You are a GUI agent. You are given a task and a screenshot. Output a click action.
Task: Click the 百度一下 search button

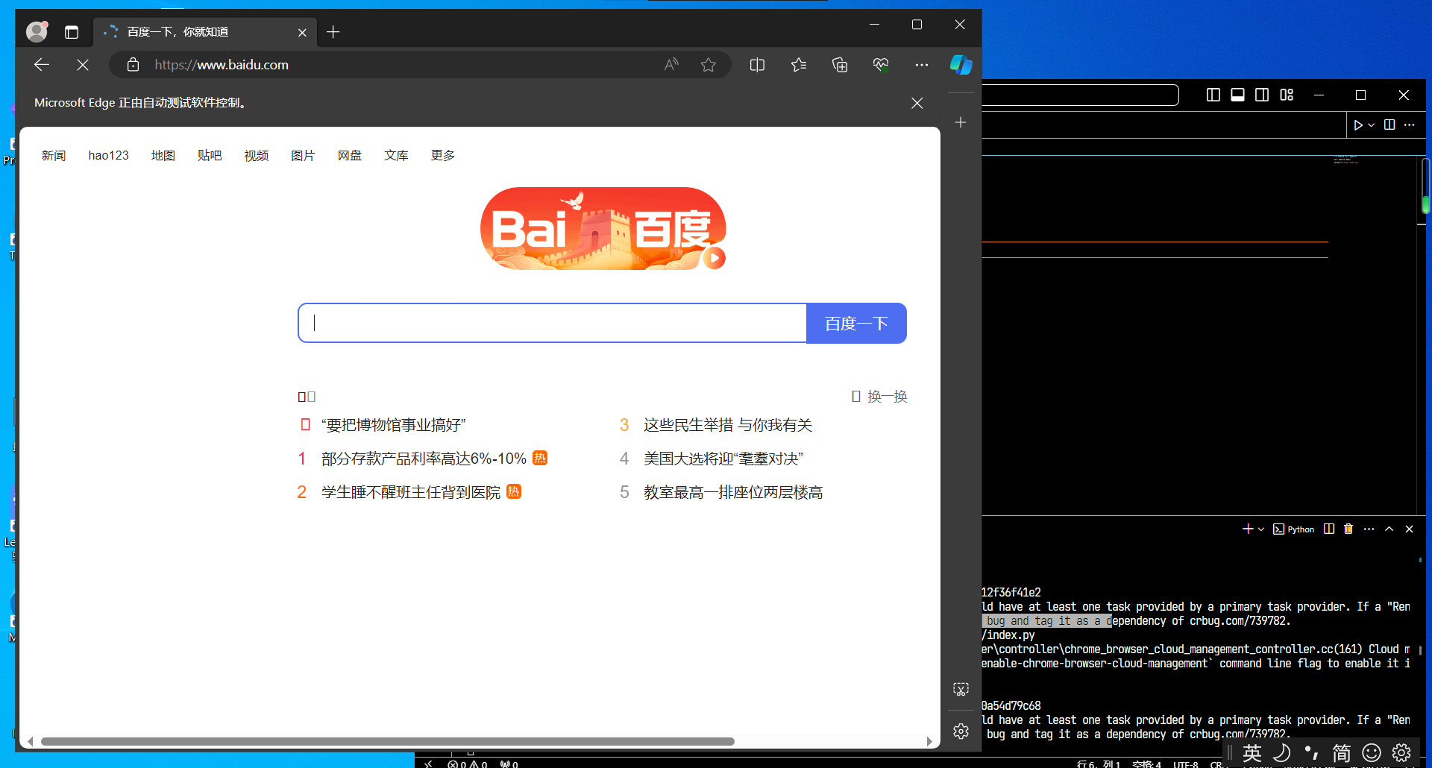[856, 323]
